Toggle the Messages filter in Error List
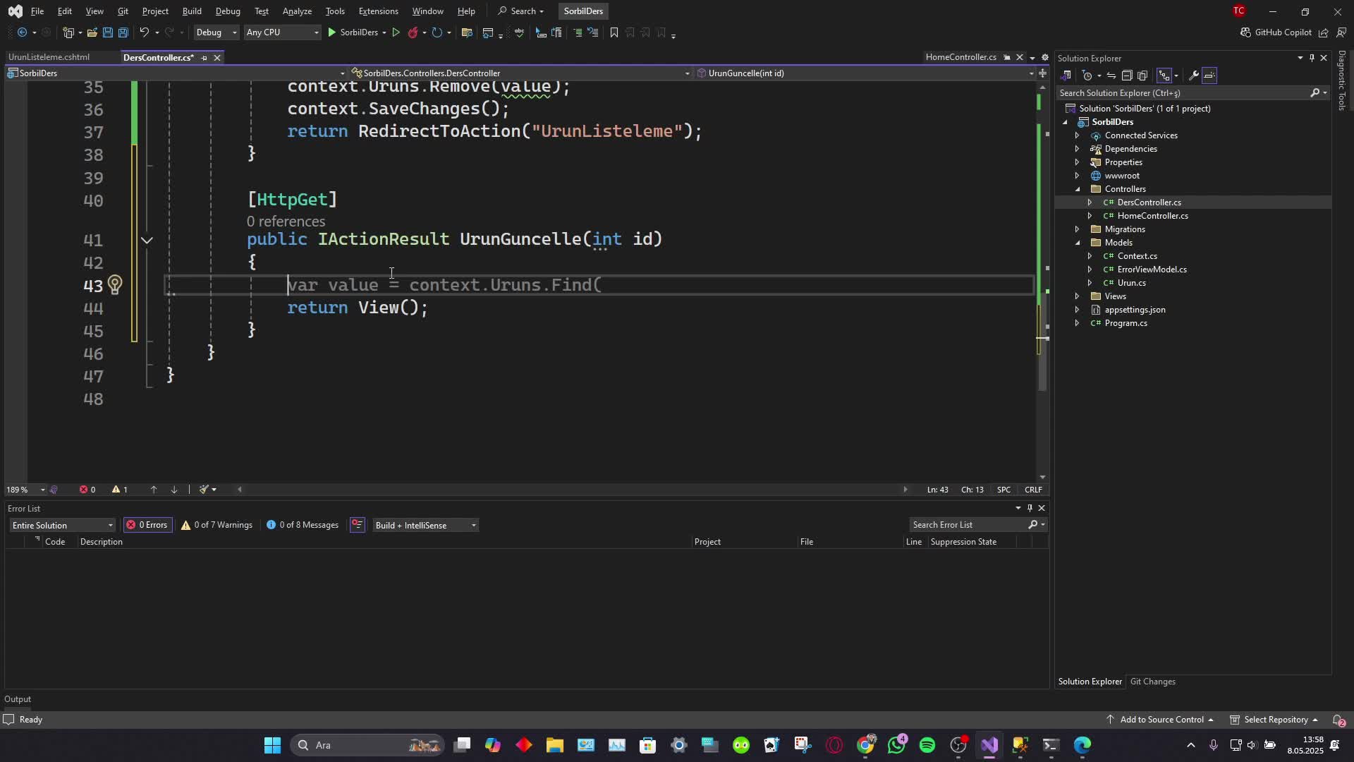 303,525
